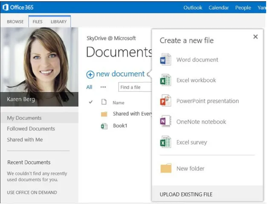
Task: Open My Documents in the sidebar
Action: [x=24, y=118]
